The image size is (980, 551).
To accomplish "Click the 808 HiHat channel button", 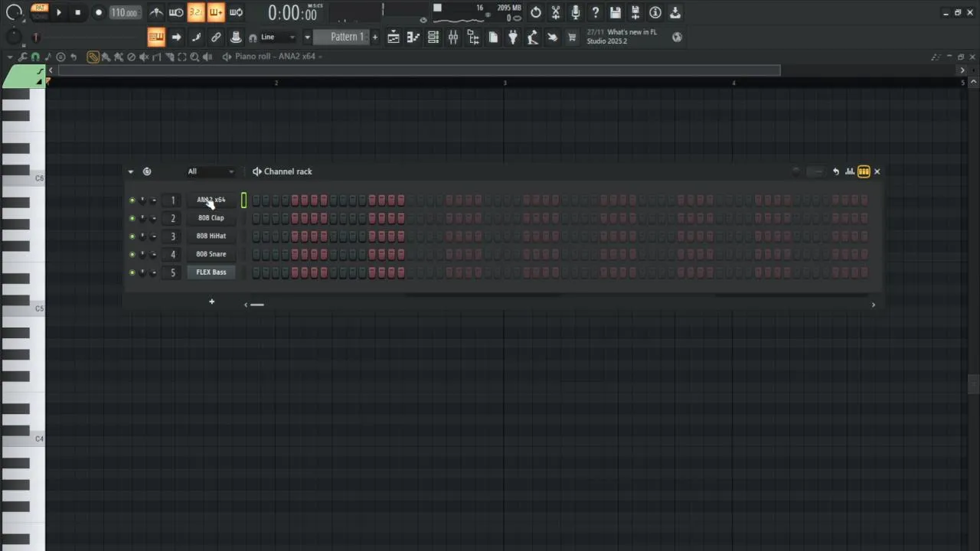I will coord(211,236).
